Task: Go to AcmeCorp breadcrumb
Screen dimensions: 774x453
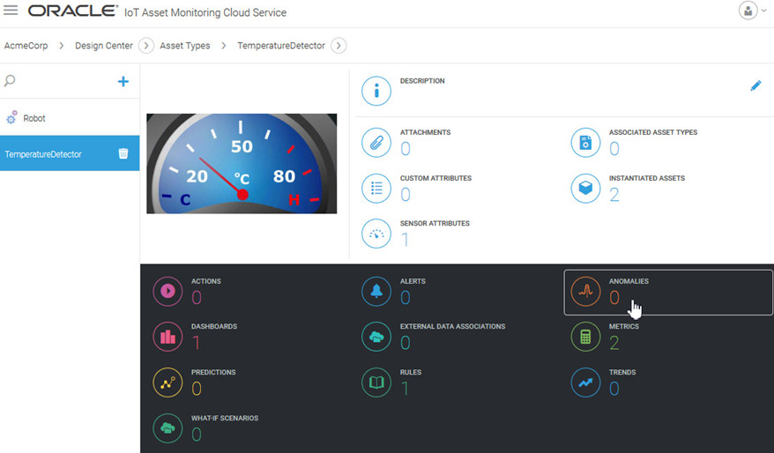Action: pos(26,46)
